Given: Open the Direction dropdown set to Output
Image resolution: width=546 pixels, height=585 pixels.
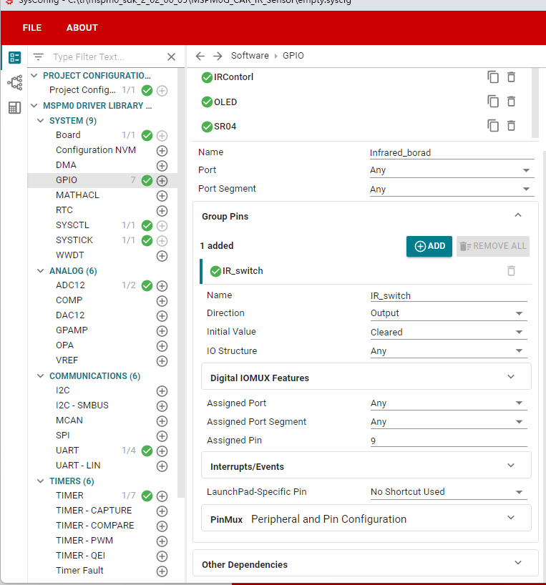Looking at the screenshot, I should coord(449,313).
